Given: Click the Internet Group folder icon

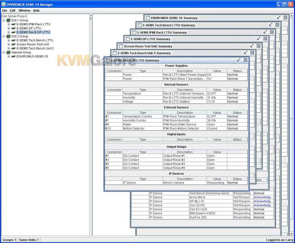Looking at the screenshot, I should 8,52.
